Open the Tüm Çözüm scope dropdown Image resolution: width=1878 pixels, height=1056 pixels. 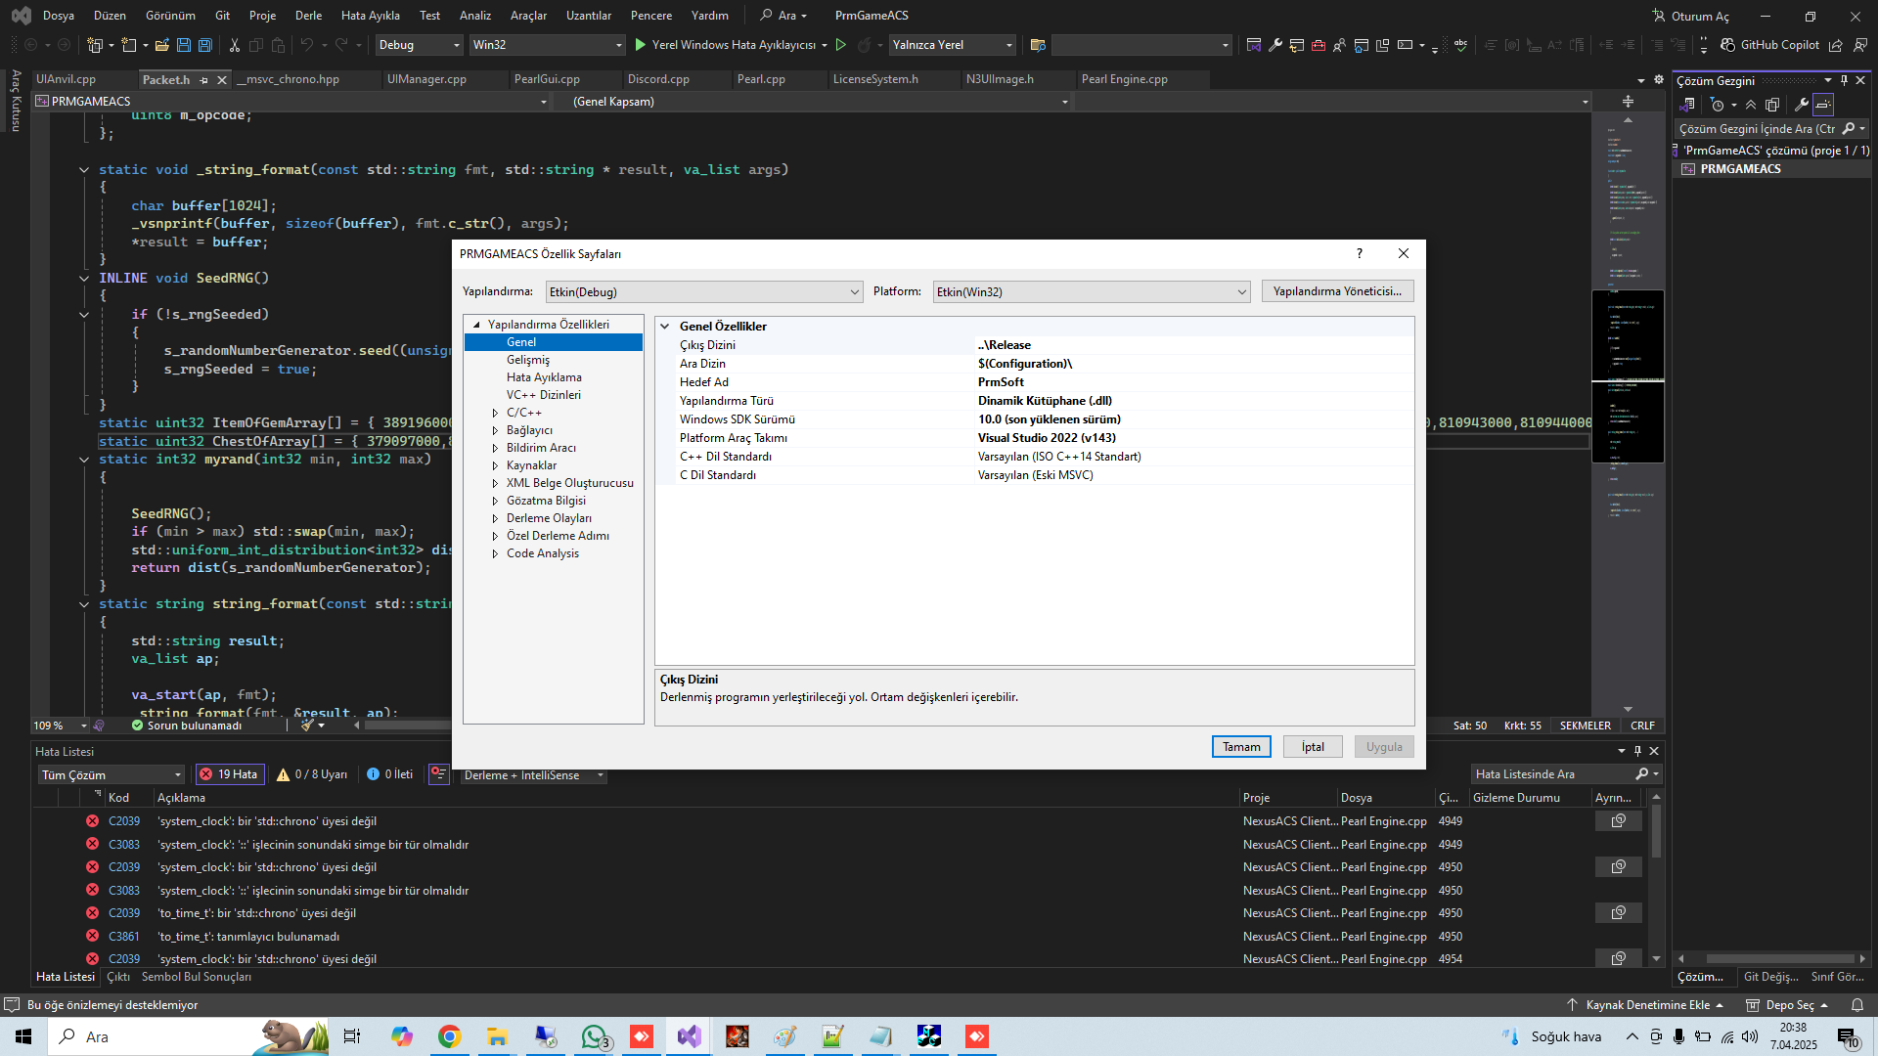tap(112, 774)
